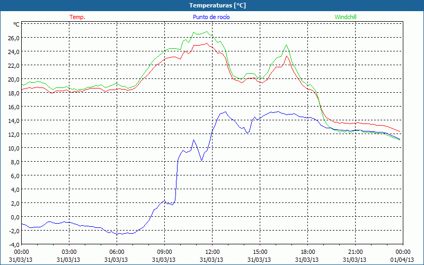
Task: Click the 'Temperaturas [°C]' chart title
Action: pyautogui.click(x=217, y=5)
